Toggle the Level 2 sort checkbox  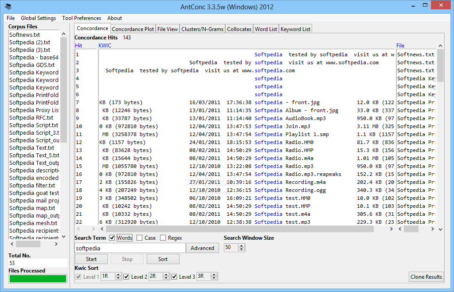pos(126,276)
